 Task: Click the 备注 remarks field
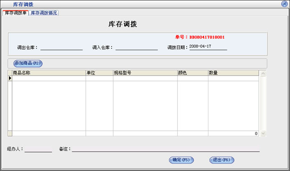coord(166,149)
